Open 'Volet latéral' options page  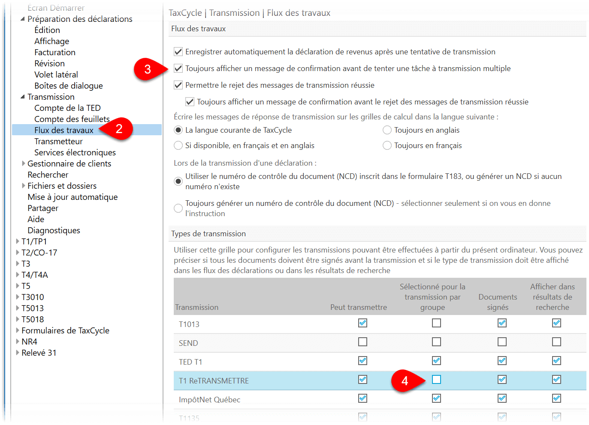pyautogui.click(x=56, y=74)
